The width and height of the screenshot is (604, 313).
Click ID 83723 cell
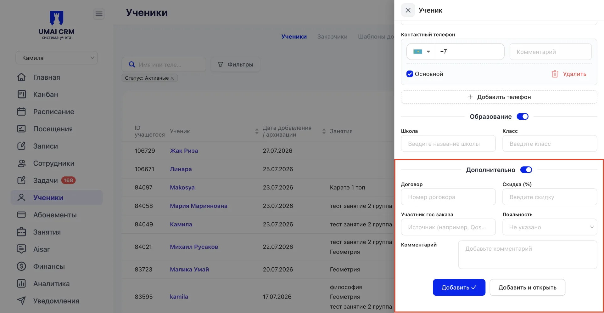[143, 270]
